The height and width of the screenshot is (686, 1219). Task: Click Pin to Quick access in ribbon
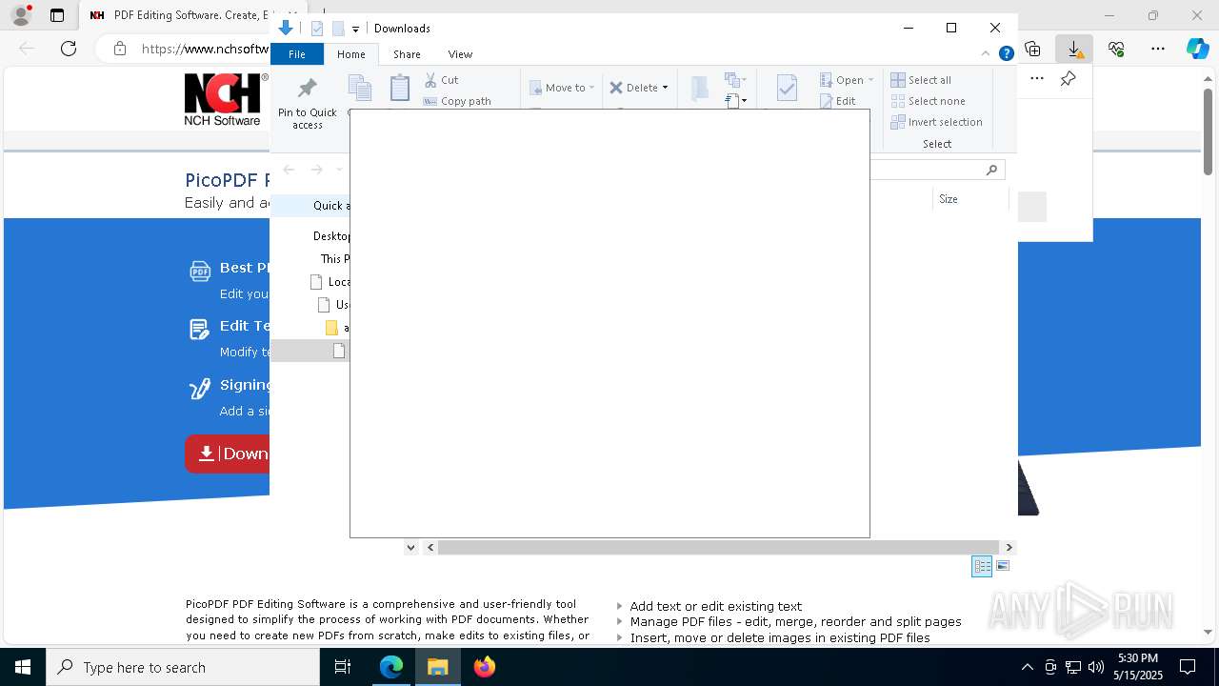(x=307, y=104)
